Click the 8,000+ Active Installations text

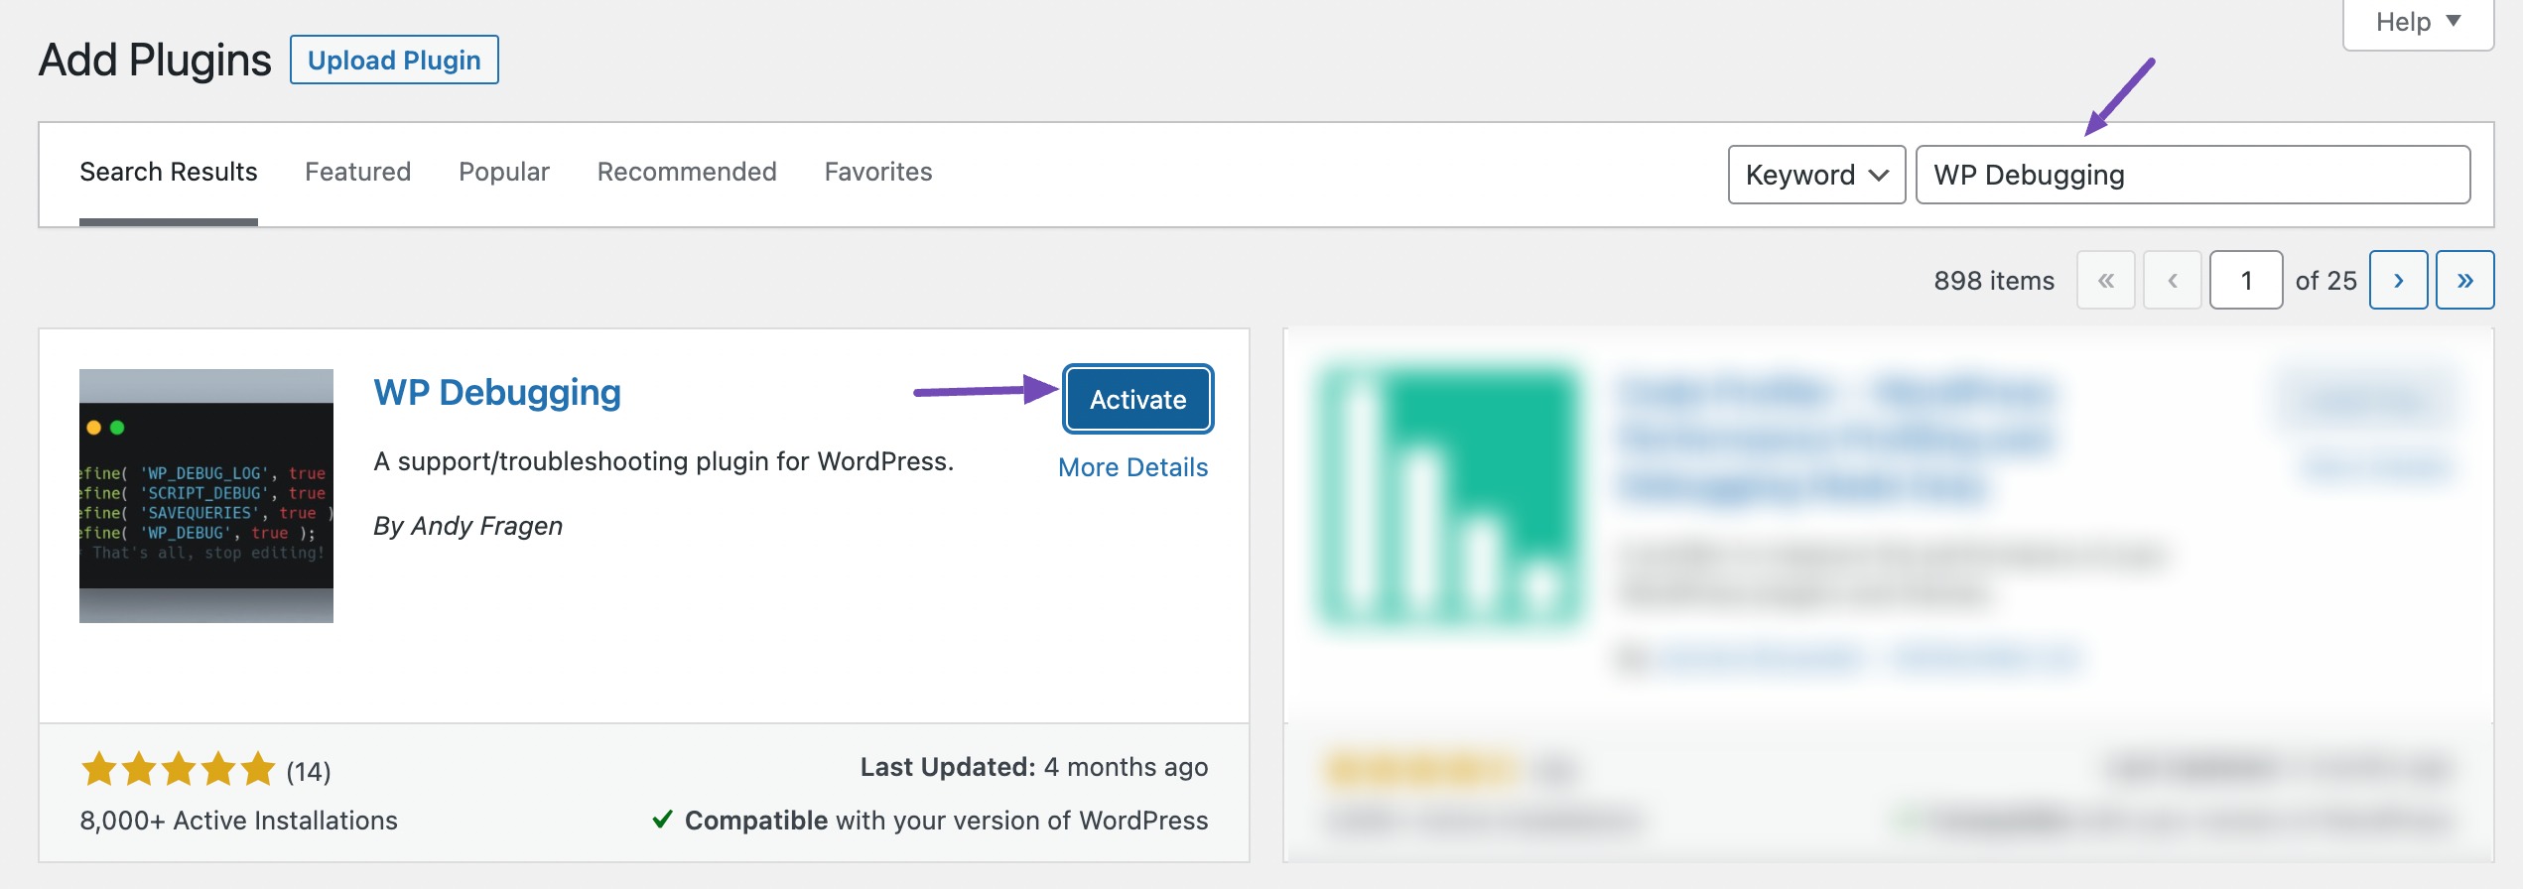[238, 821]
